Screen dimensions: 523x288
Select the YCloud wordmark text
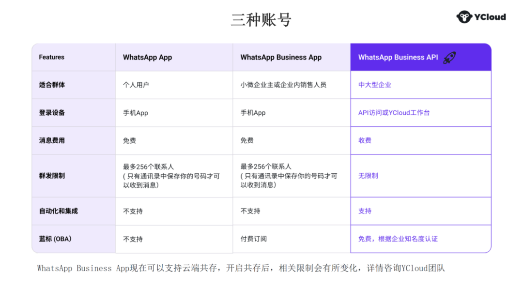490,16
